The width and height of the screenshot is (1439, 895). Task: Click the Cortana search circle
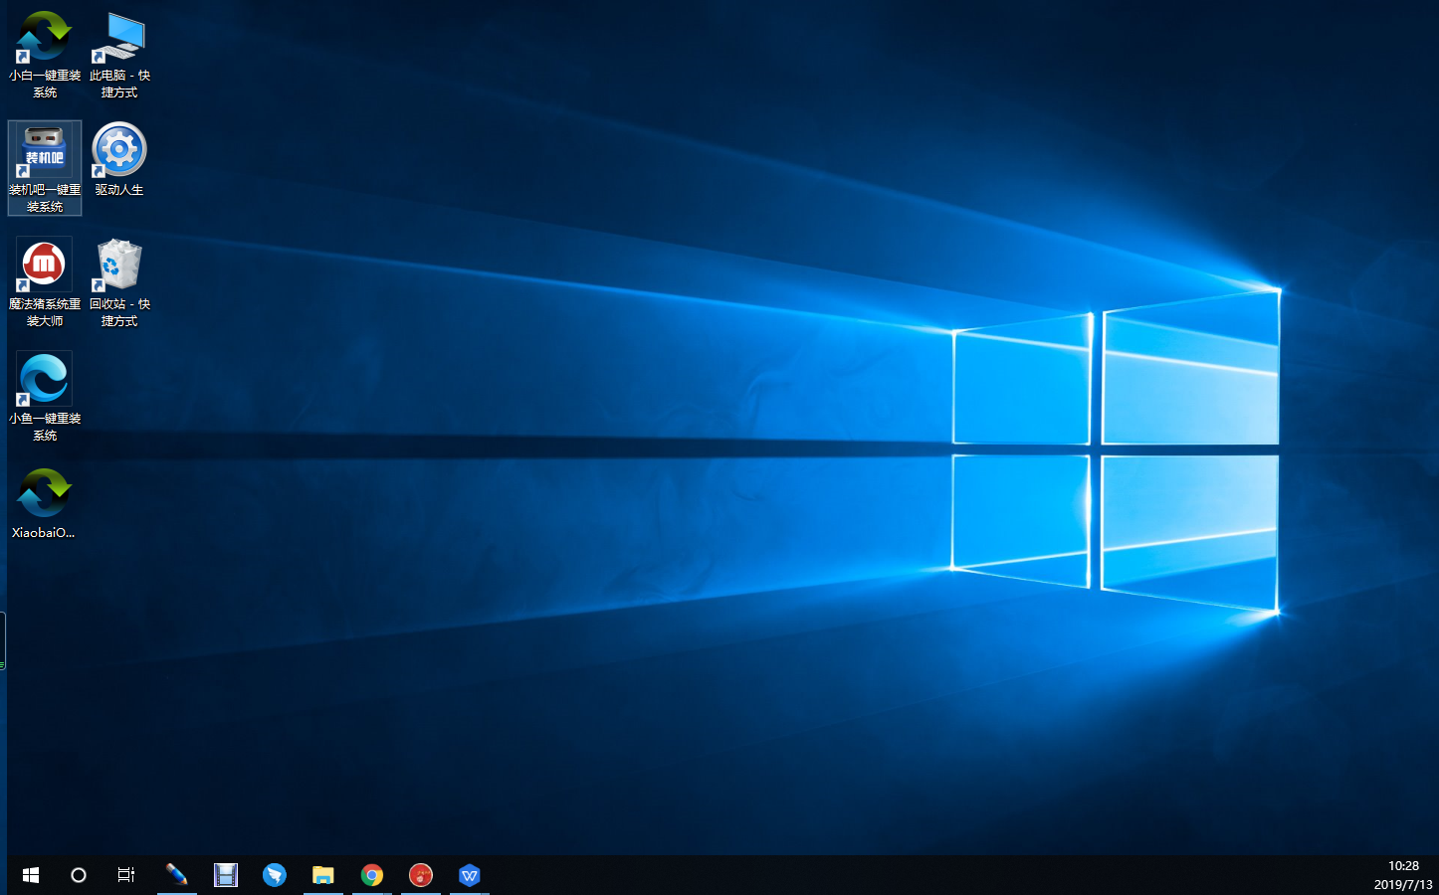click(x=79, y=875)
